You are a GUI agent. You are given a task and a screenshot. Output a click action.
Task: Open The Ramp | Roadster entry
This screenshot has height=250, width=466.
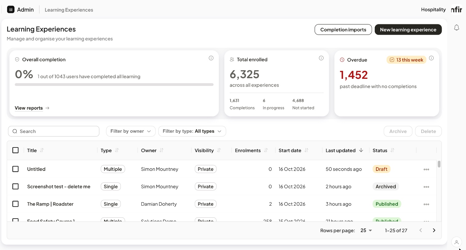(50, 204)
